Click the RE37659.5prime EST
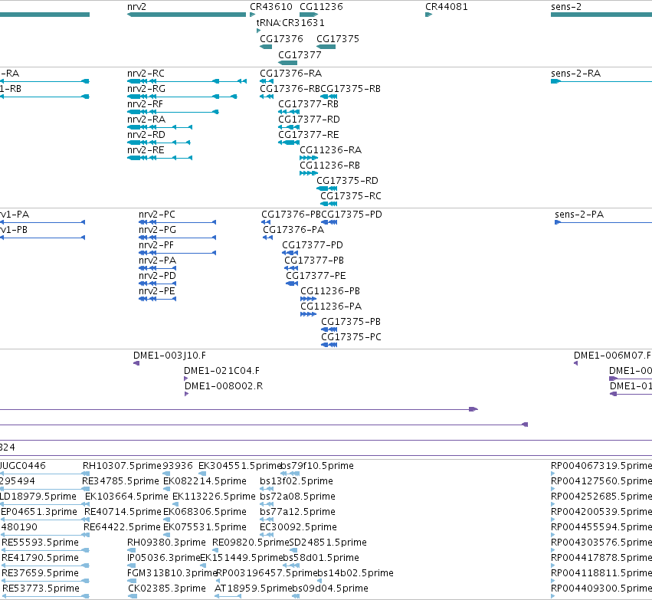 pos(40,573)
